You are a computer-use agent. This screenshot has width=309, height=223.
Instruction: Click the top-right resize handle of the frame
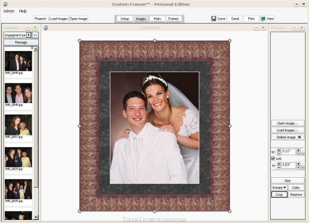(x=230, y=41)
